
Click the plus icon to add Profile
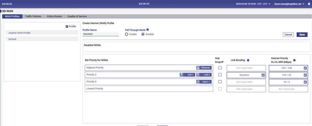pyautogui.click(x=67, y=26)
